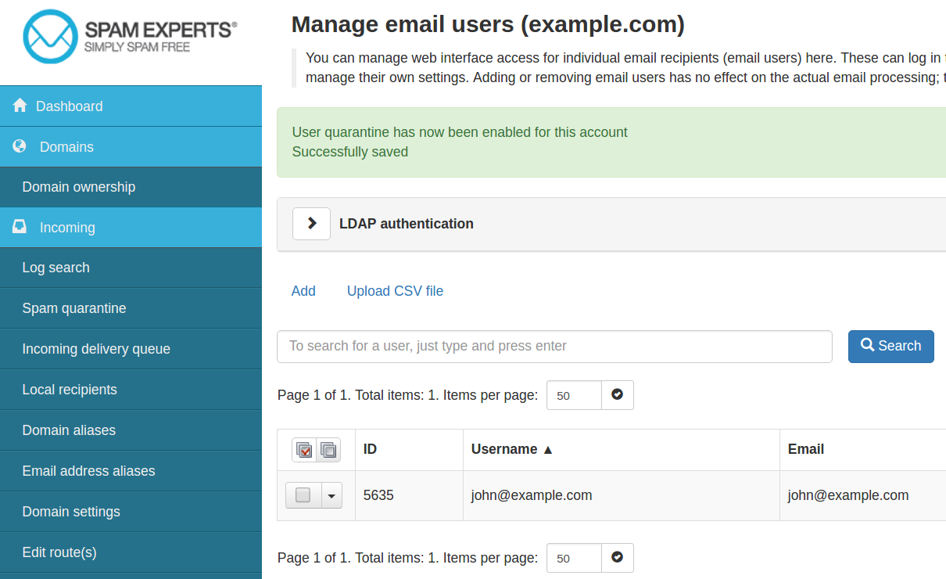The image size is (946, 579).
Task: Go to Domain settings in sidebar
Action: 71,512
